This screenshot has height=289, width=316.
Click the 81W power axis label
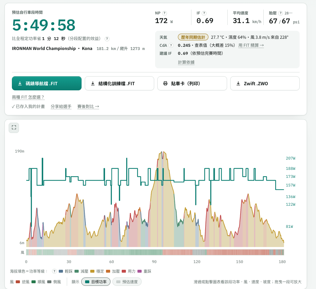pyautogui.click(x=289, y=227)
